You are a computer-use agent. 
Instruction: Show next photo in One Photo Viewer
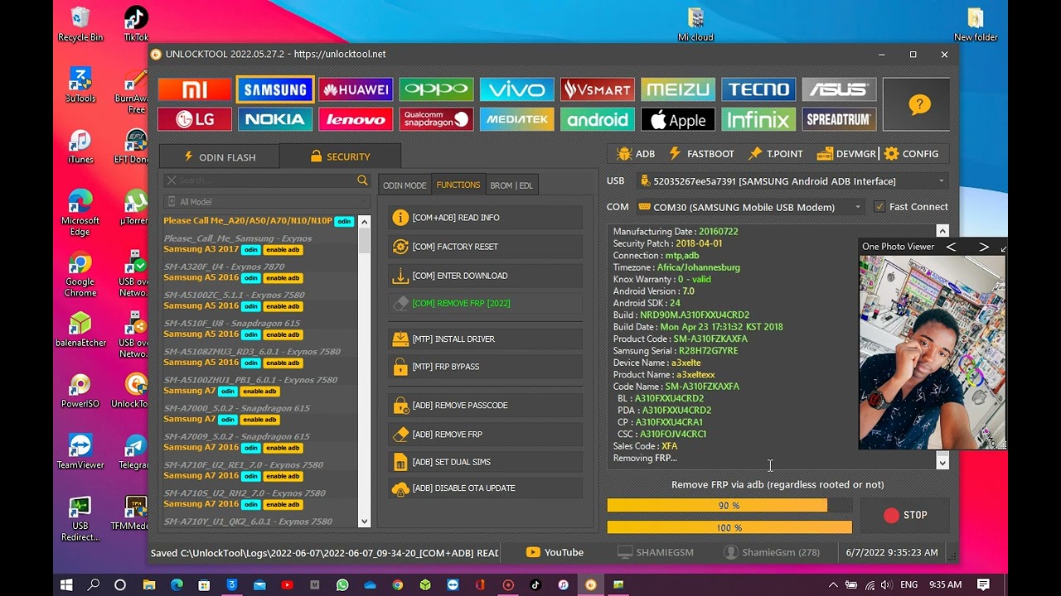tap(983, 247)
